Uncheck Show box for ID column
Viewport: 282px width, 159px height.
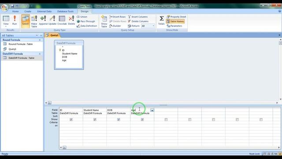tap(71, 120)
